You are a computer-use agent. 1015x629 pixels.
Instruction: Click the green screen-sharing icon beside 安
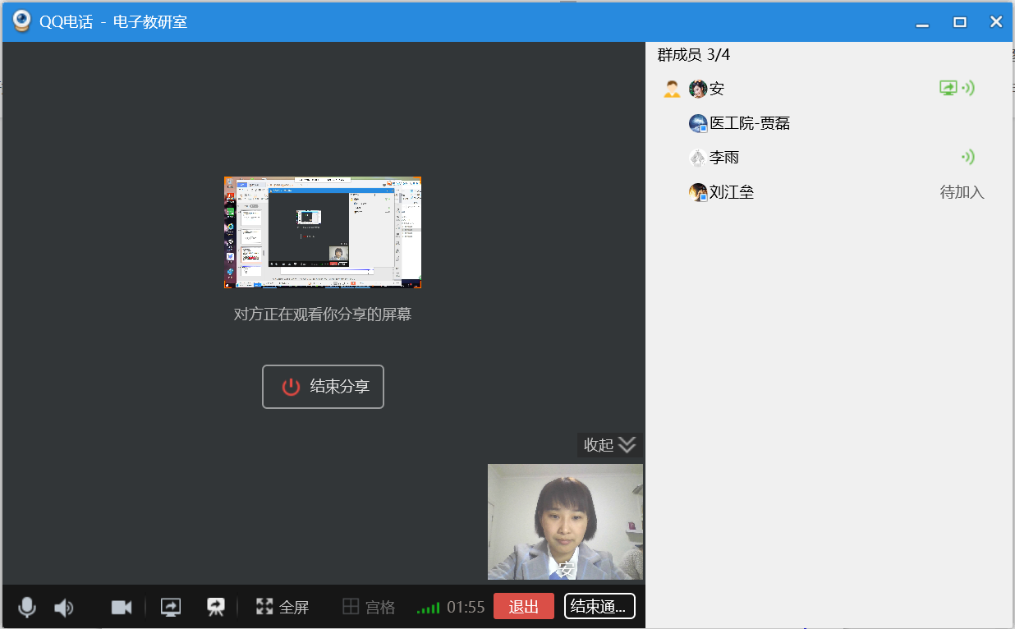point(948,88)
